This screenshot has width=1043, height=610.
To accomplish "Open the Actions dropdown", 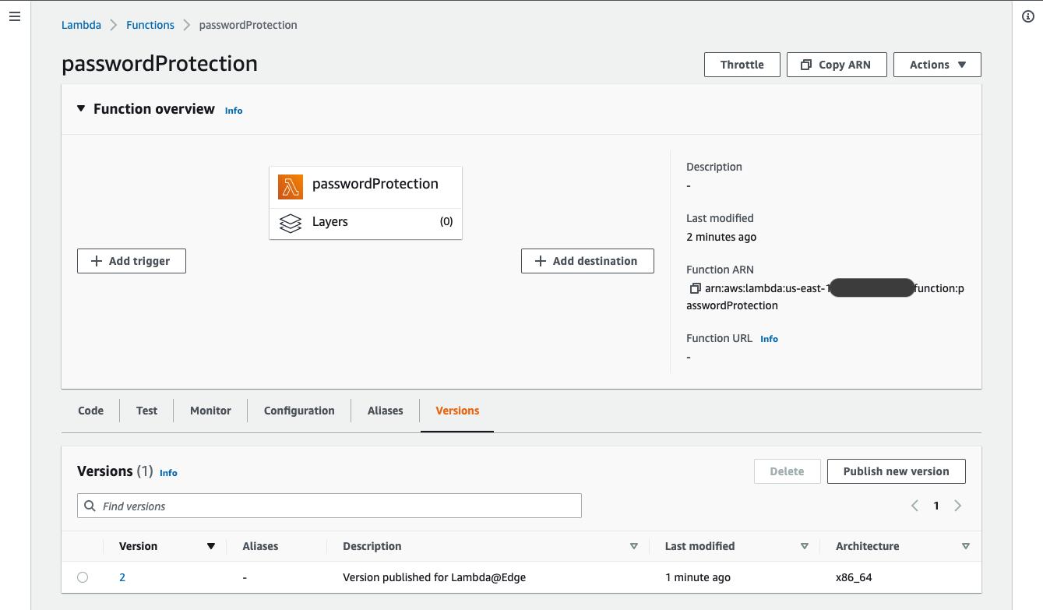I will 937,65.
